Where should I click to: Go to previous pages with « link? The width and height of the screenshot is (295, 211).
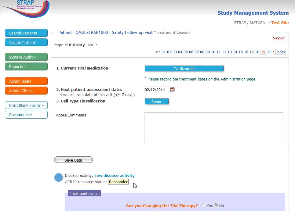[156, 52]
